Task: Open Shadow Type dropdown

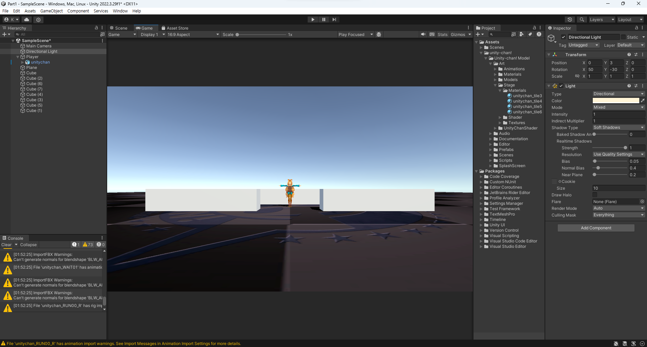Action: pos(619,127)
